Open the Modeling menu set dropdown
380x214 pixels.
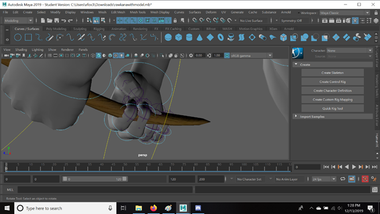point(18,21)
